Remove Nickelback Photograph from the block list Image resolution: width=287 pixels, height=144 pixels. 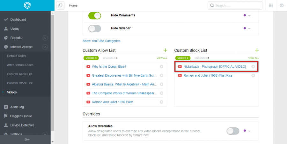(x=253, y=66)
